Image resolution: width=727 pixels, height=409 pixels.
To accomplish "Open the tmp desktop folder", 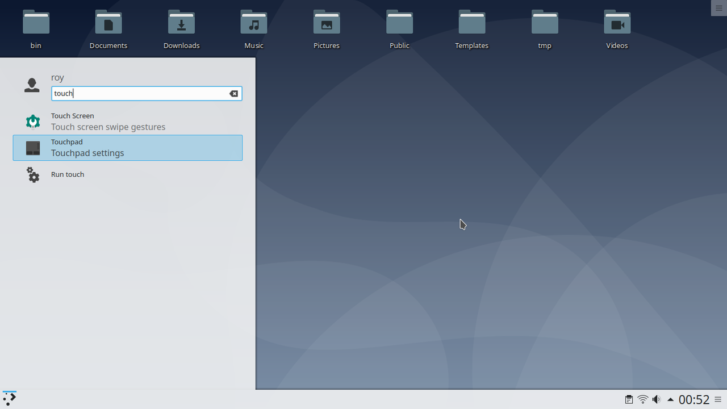I will click(x=545, y=30).
